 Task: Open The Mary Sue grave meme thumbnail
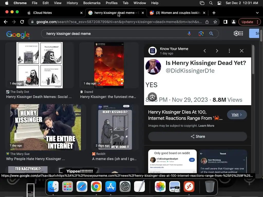(45, 127)
